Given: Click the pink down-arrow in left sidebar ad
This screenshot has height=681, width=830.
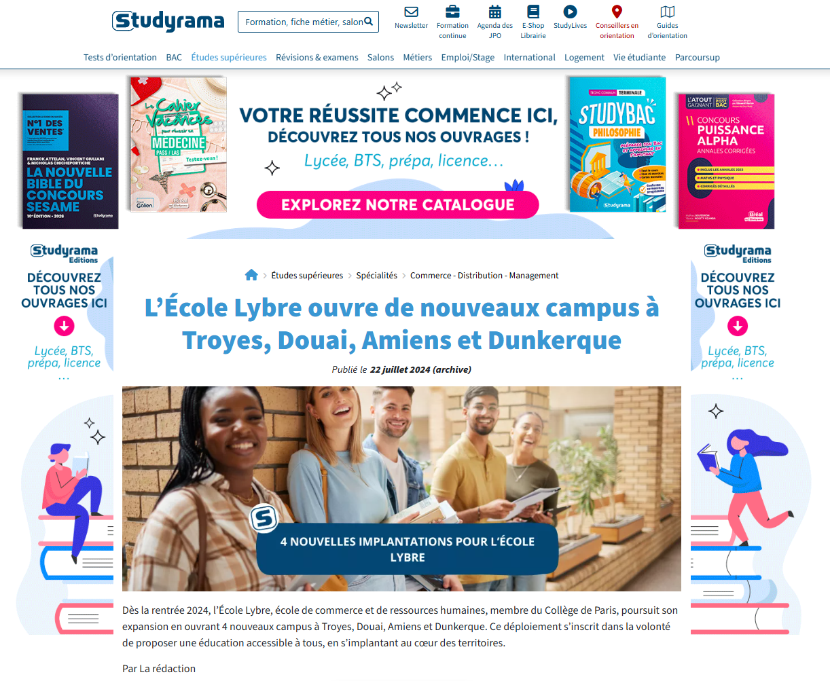Looking at the screenshot, I should coord(64,327).
